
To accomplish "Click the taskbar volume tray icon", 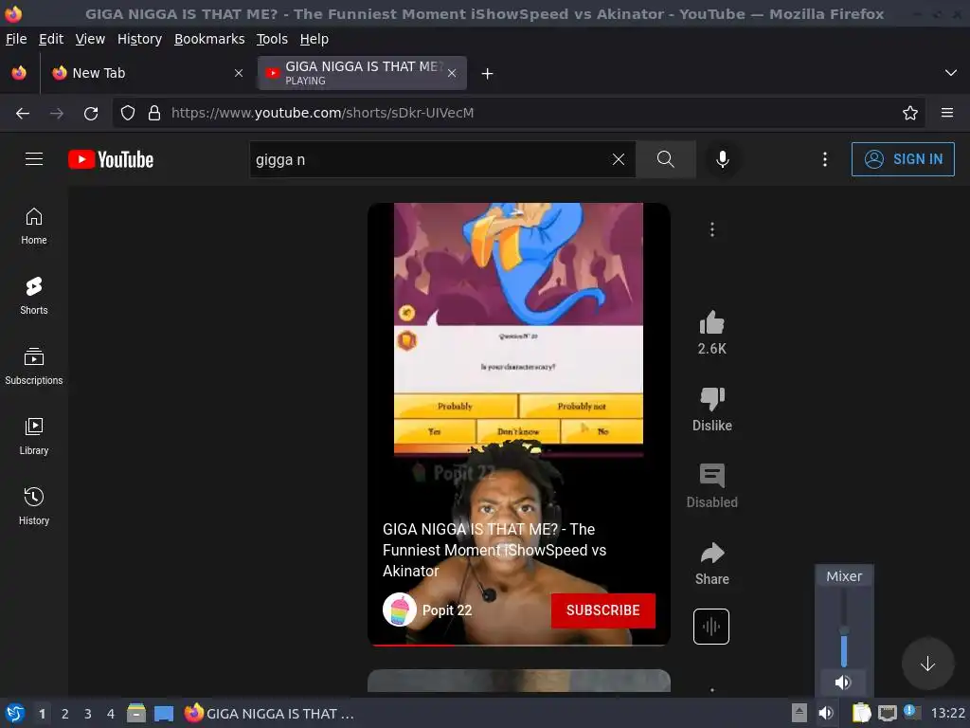I will click(826, 713).
